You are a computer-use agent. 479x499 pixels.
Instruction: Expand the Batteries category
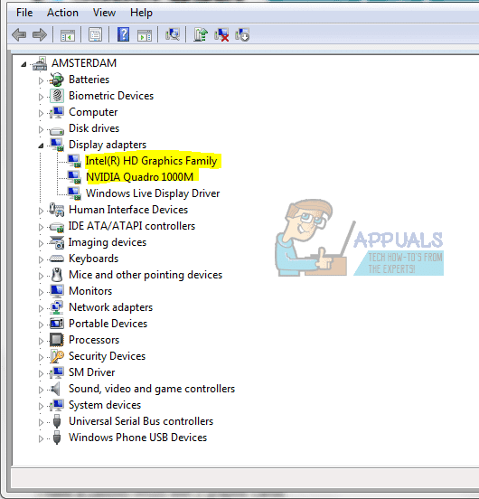click(41, 80)
